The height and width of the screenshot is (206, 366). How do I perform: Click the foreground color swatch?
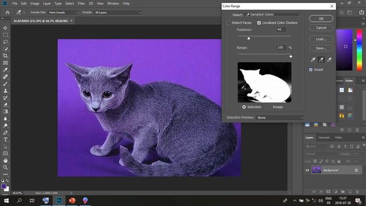(3, 187)
